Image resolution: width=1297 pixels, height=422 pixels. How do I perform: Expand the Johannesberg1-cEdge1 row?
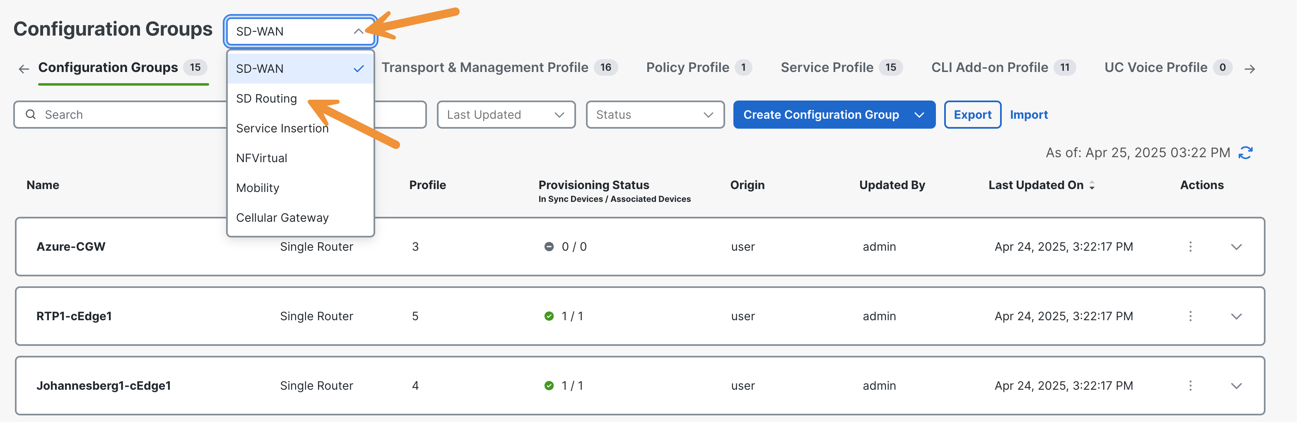(1236, 386)
